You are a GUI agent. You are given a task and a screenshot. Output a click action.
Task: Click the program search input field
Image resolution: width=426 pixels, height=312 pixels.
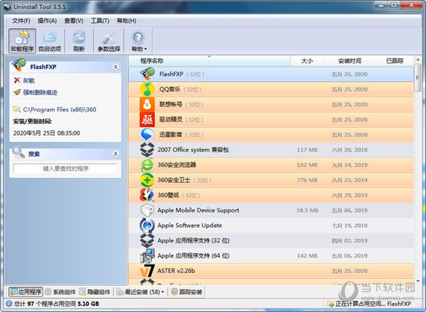(65, 169)
